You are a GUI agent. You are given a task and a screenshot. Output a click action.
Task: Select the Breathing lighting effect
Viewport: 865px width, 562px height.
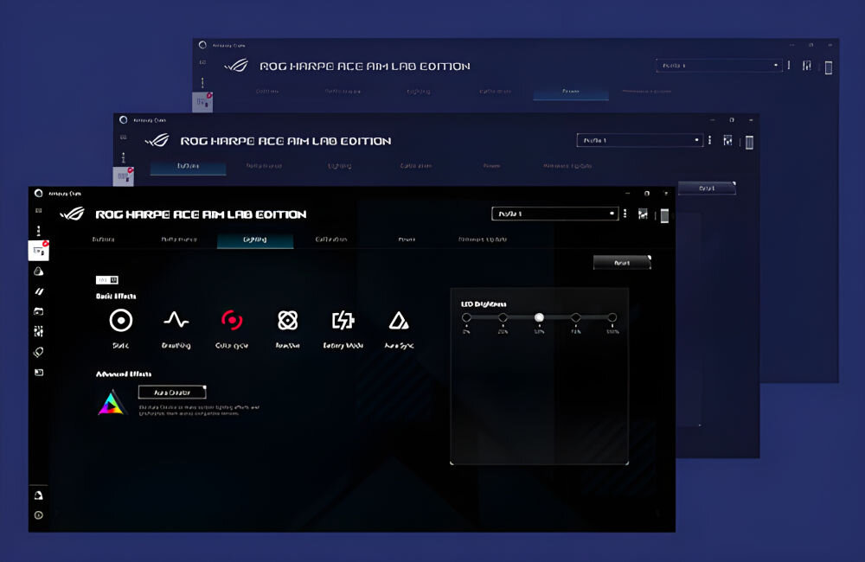(x=176, y=321)
